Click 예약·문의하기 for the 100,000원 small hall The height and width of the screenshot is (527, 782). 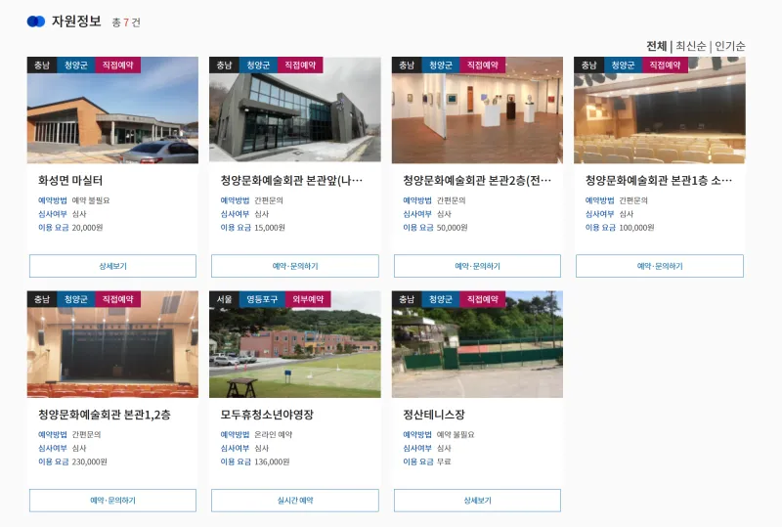pyautogui.click(x=659, y=266)
